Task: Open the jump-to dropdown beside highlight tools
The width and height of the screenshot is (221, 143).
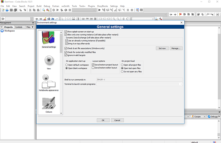Action: 32,19
